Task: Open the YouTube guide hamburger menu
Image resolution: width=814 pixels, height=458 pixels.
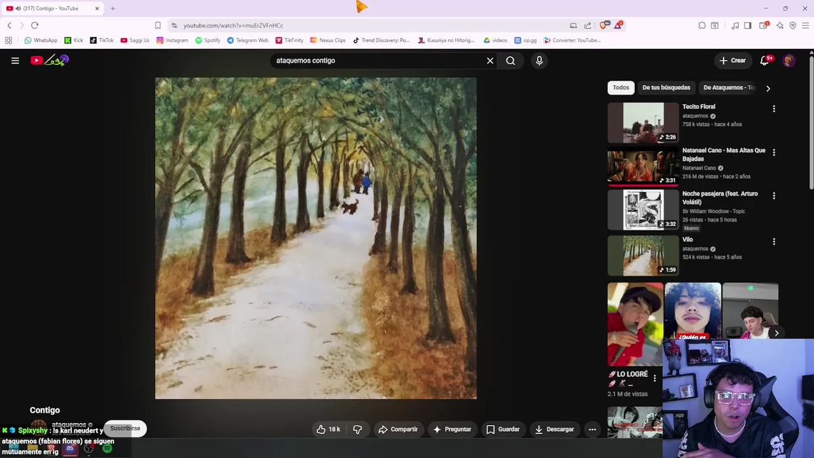Action: pos(15,60)
